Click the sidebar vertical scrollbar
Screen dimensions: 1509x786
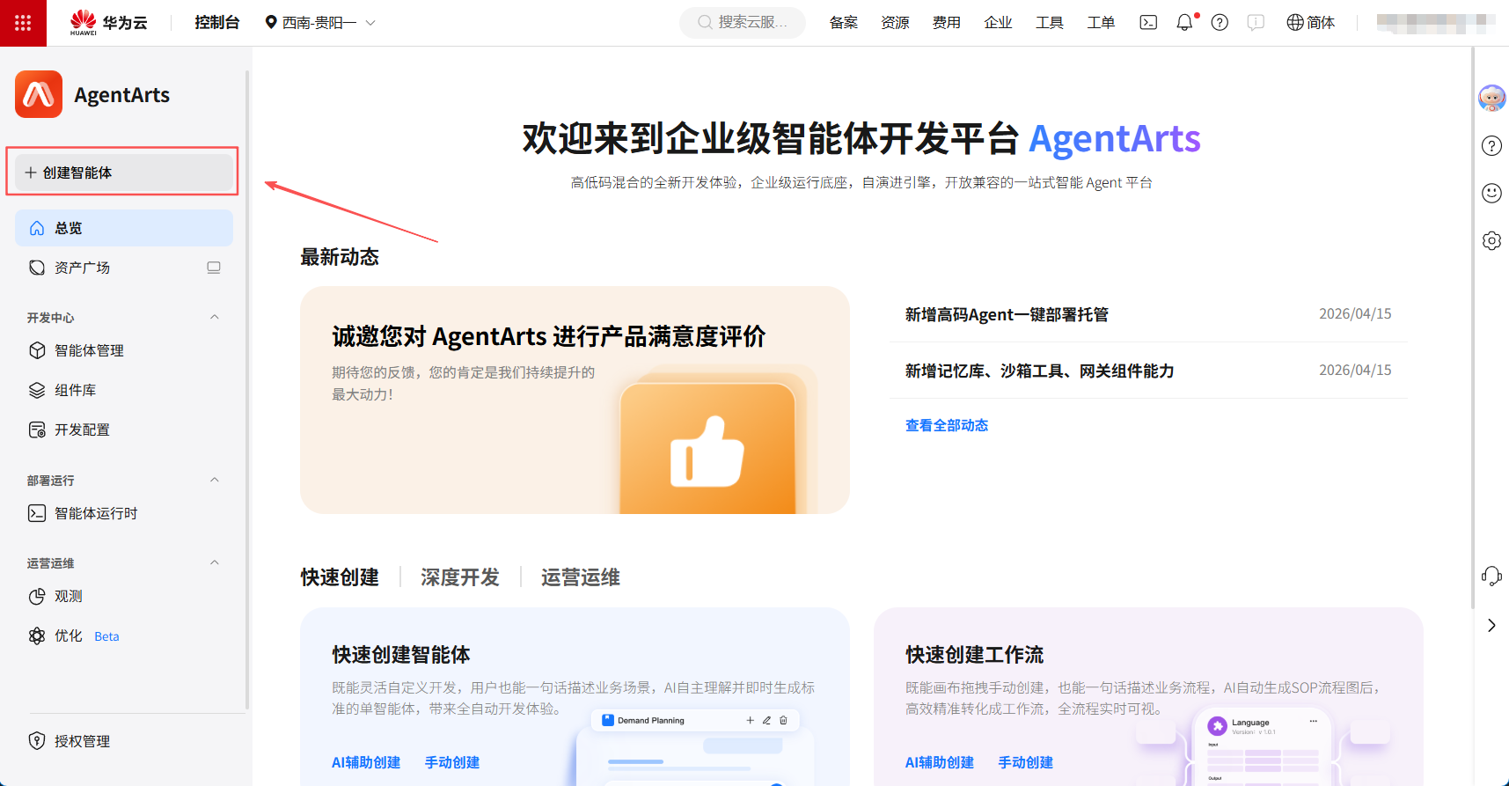point(247,390)
